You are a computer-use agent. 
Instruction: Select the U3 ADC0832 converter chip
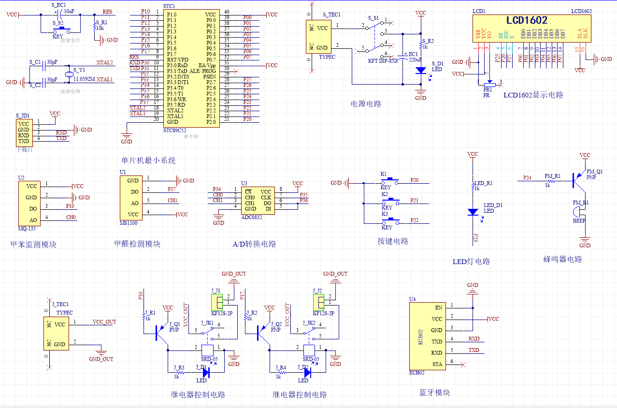pos(257,200)
